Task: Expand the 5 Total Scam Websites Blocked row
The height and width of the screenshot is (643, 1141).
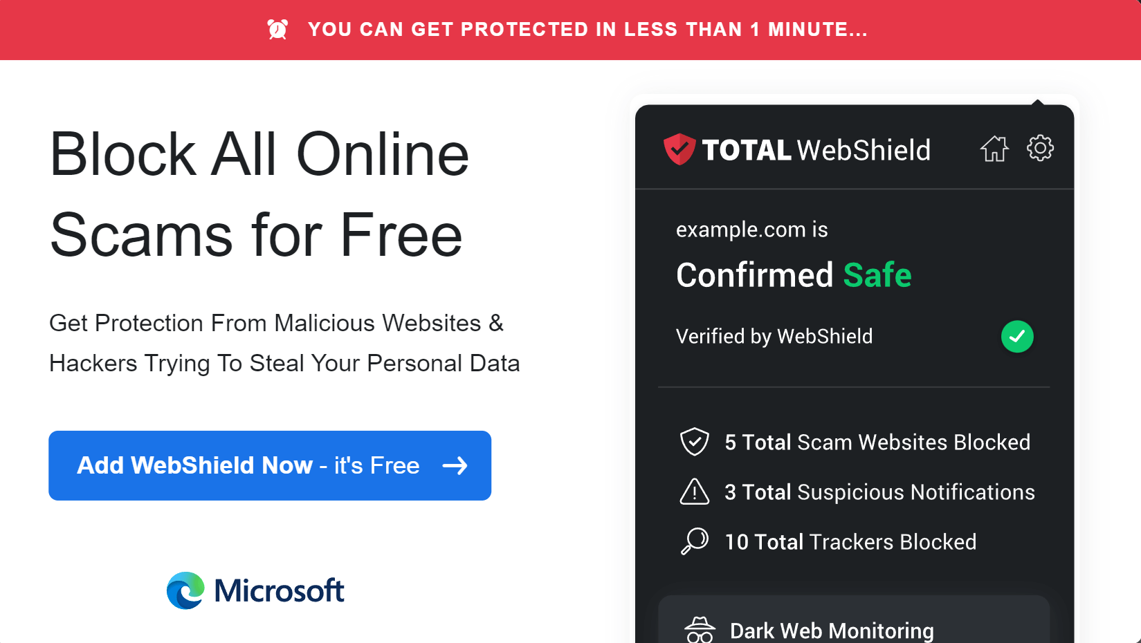Action: (877, 442)
